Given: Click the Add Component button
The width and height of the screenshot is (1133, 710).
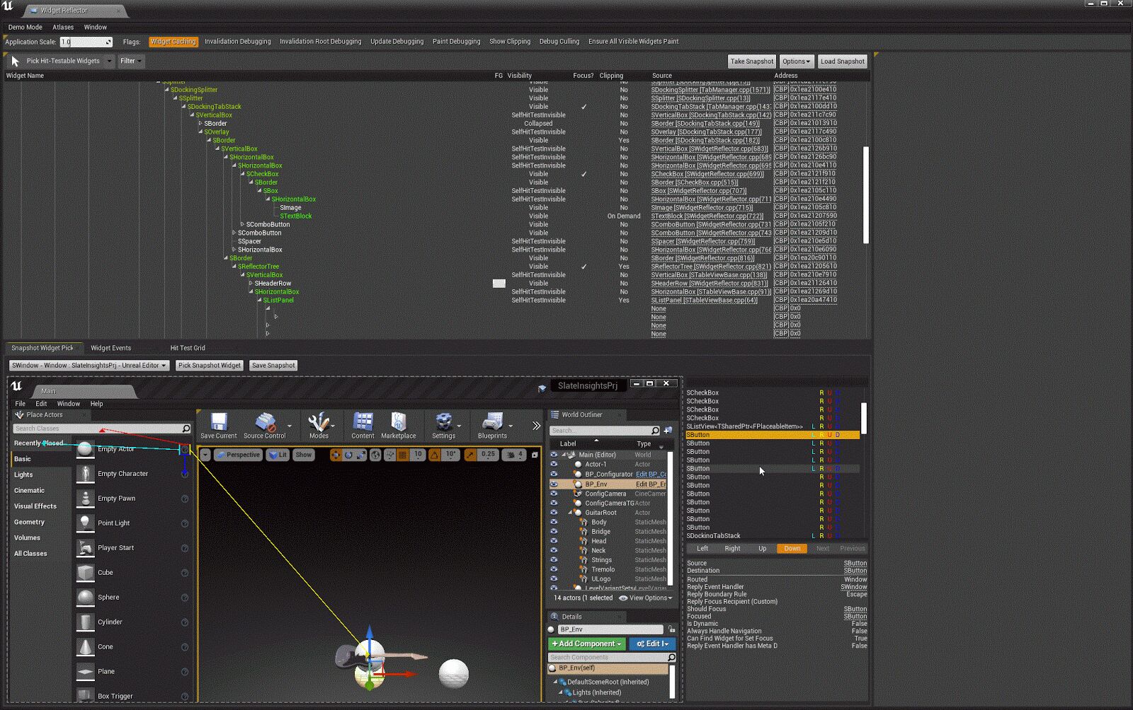Looking at the screenshot, I should (x=586, y=644).
